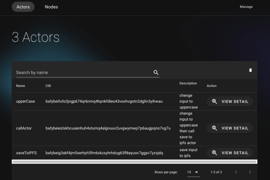Click upperCase row's 'chenge input to uppercase' description
Image resolution: width=270 pixels, height=180 pixels.
tap(189, 101)
